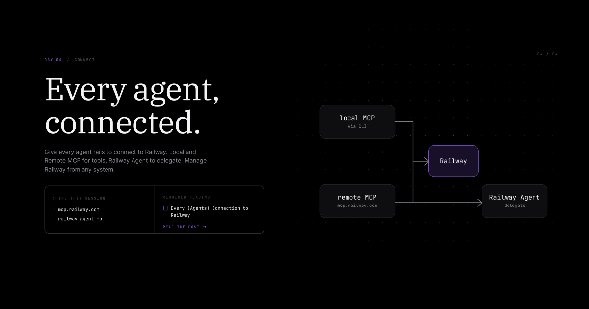
Task: Click the Every agent, connected headline
Action: (x=132, y=106)
